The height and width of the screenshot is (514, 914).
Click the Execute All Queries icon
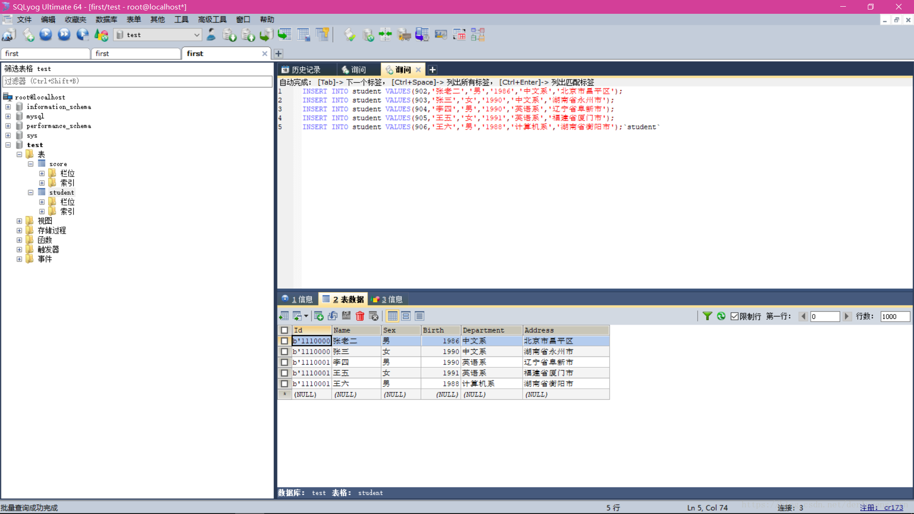point(64,35)
